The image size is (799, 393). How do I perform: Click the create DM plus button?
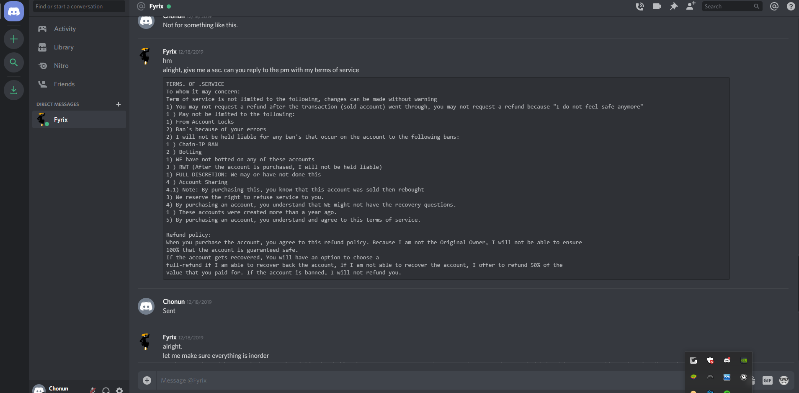(x=119, y=104)
